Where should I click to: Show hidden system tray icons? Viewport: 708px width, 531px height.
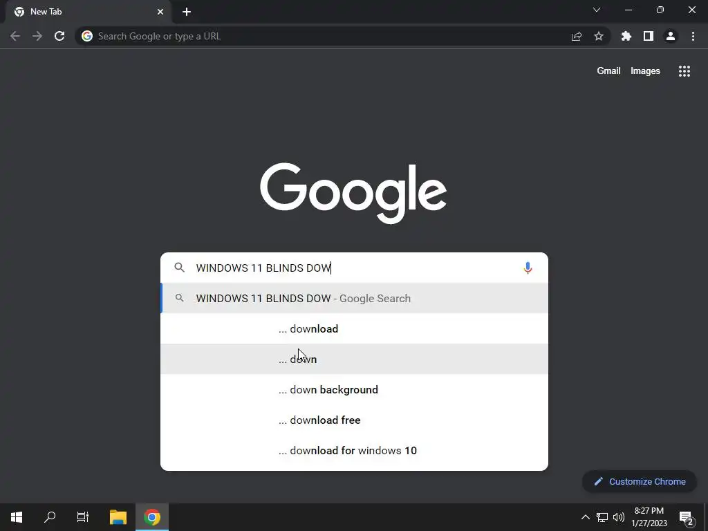coord(585,517)
